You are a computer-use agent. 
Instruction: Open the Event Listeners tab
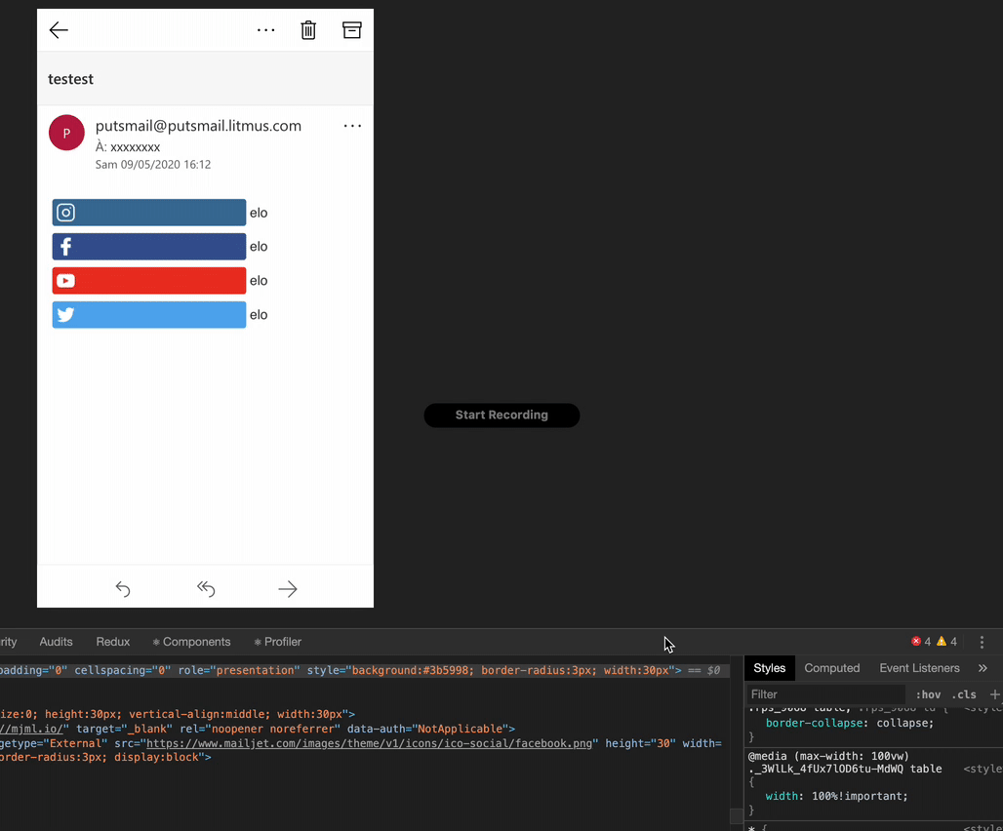pos(919,668)
